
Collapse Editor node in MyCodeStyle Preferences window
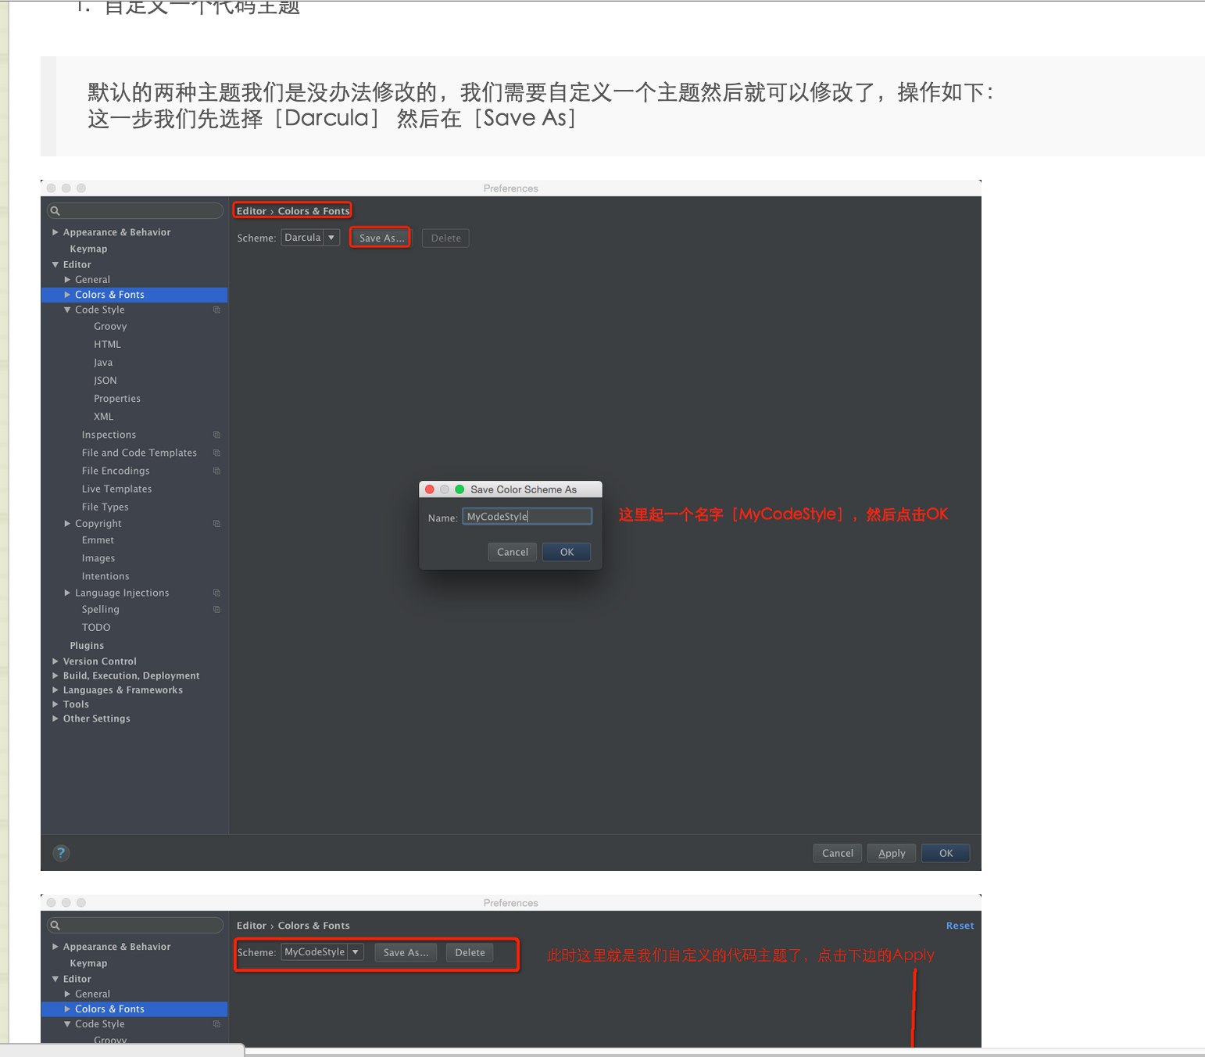click(x=55, y=979)
